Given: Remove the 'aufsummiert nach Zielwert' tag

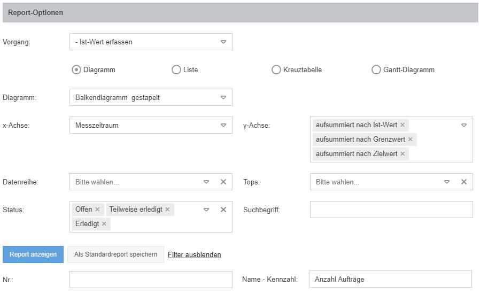Looking at the screenshot, I should click(x=402, y=154).
